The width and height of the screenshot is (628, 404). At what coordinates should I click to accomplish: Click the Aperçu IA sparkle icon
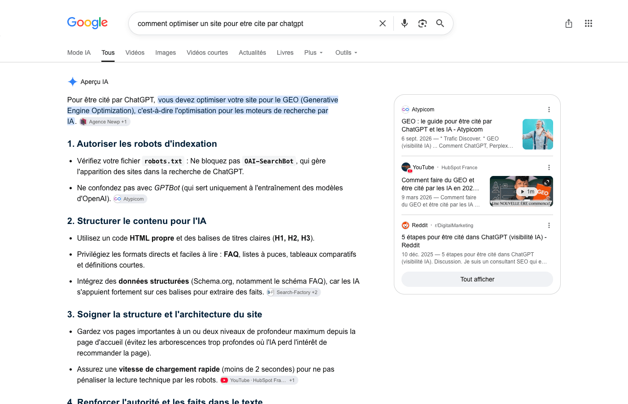click(73, 82)
